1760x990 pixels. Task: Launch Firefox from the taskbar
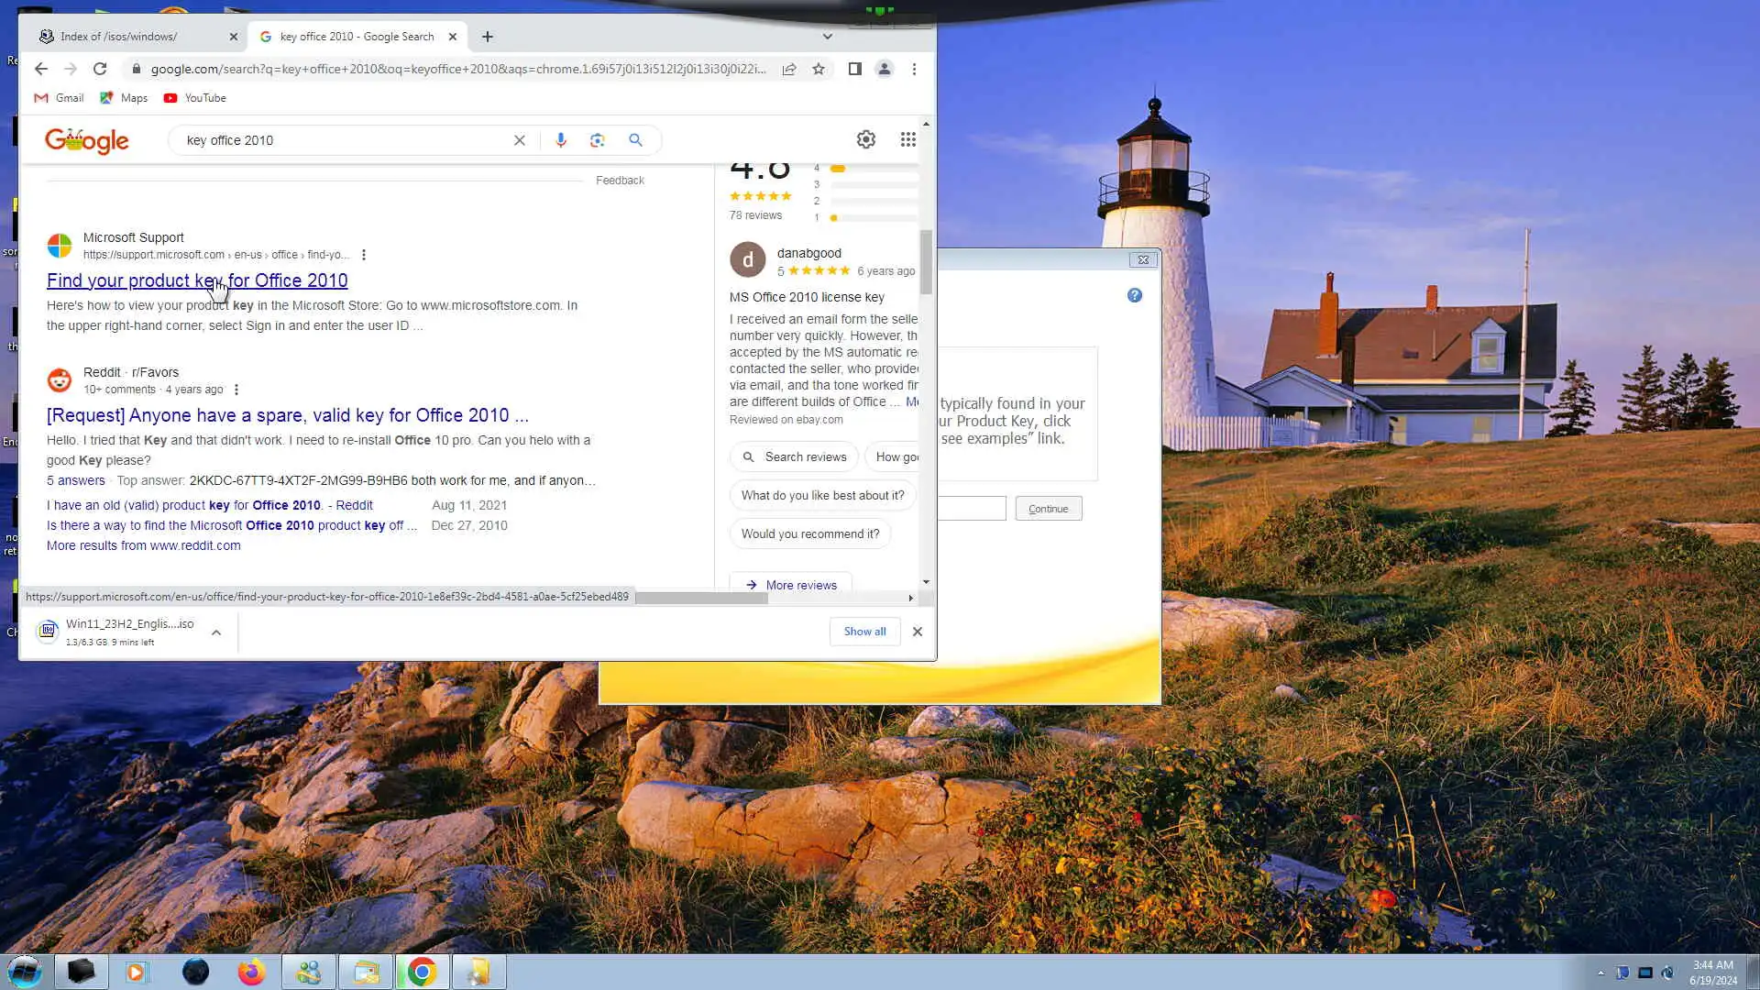(x=251, y=972)
